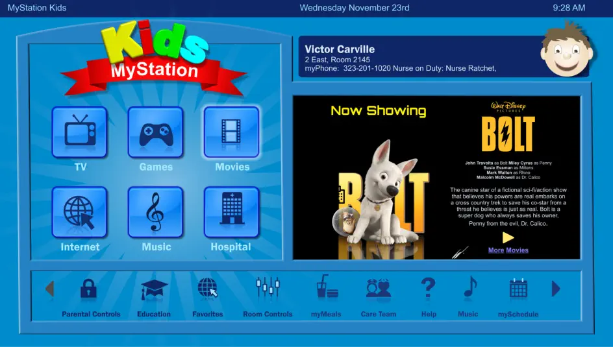Open the Internet globe tile
This screenshot has width=613, height=347.
(x=79, y=212)
